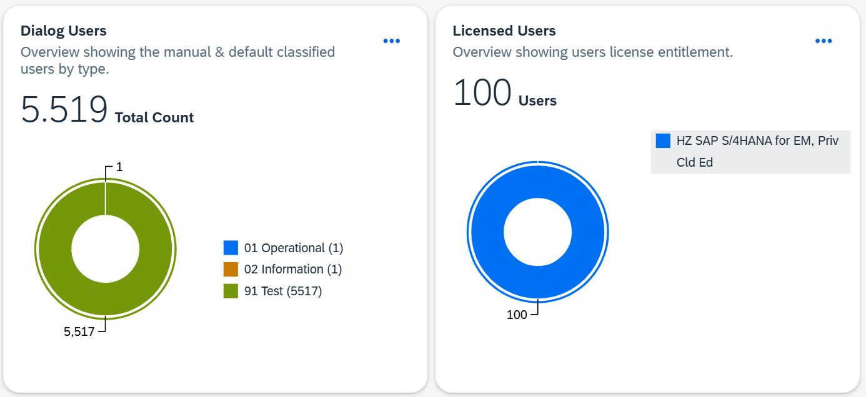866x397 pixels.
Task: Click the Licensed Users card title
Action: [x=504, y=31]
